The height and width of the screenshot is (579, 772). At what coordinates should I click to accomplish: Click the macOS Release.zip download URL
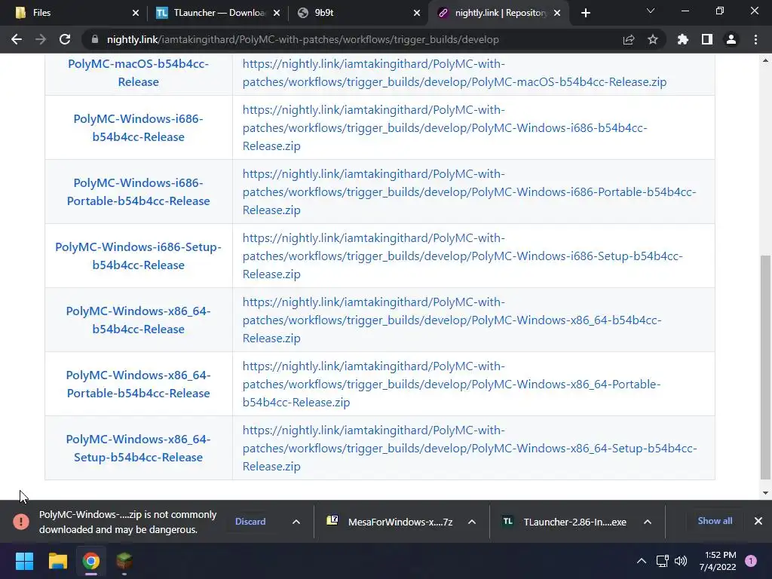tap(455, 73)
